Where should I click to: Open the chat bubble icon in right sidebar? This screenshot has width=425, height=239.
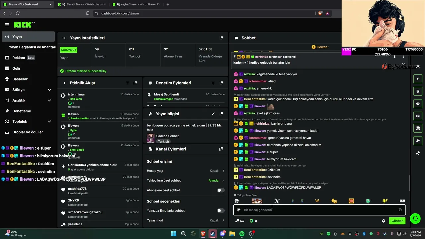coord(418,104)
